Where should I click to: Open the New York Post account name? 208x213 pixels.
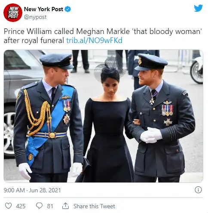click(x=43, y=9)
